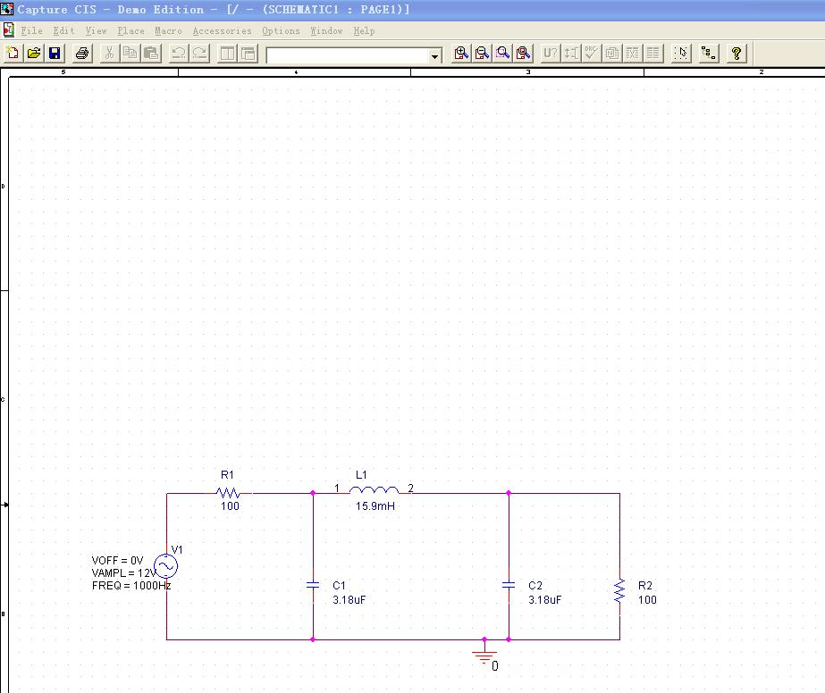Open the Accessories menu
This screenshot has width=825, height=693.
click(x=222, y=30)
